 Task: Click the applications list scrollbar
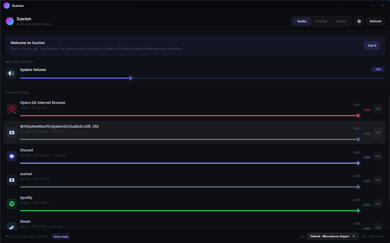point(389,149)
